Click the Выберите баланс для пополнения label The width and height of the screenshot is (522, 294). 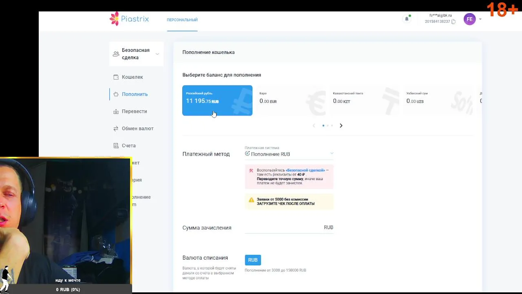221,75
